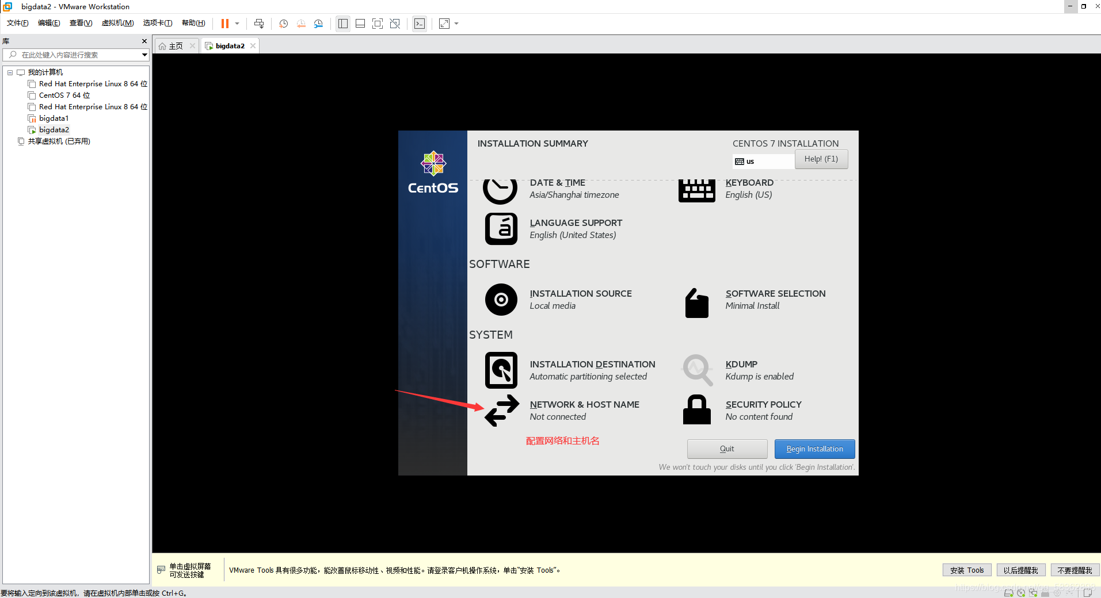
Task: Open the 选项卡(T) menu
Action: point(158,23)
